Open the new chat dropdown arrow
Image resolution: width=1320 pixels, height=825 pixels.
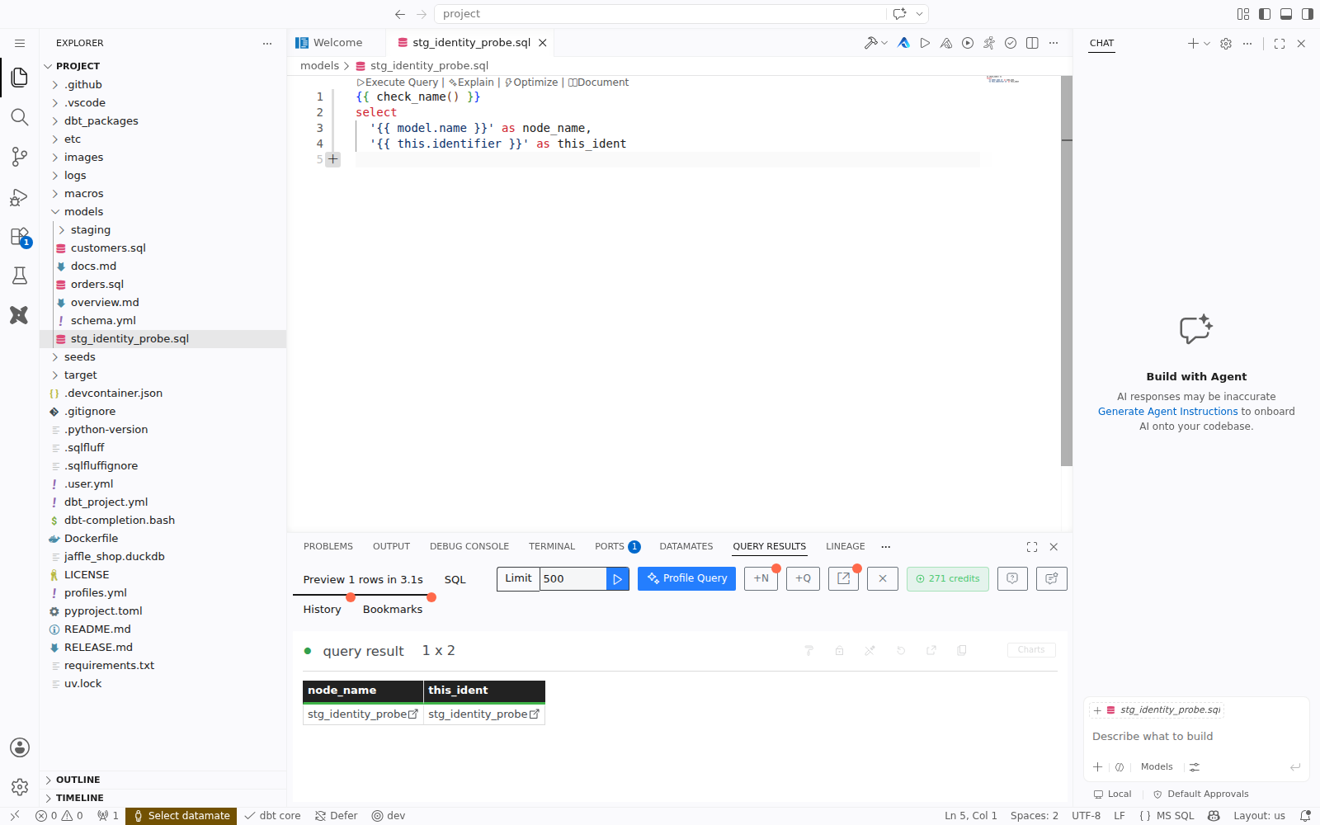pos(1207,44)
